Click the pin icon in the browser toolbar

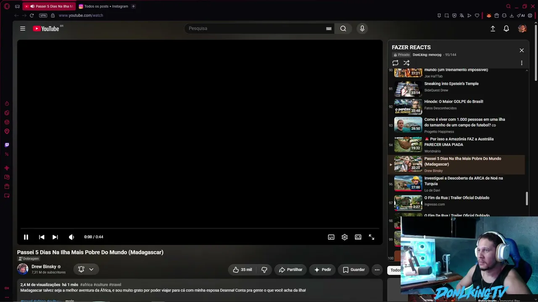[x=439, y=16]
